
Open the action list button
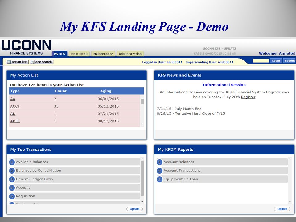pyautogui.click(x=17, y=62)
